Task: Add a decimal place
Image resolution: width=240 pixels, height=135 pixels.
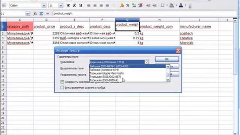Action: [x=134, y=6]
